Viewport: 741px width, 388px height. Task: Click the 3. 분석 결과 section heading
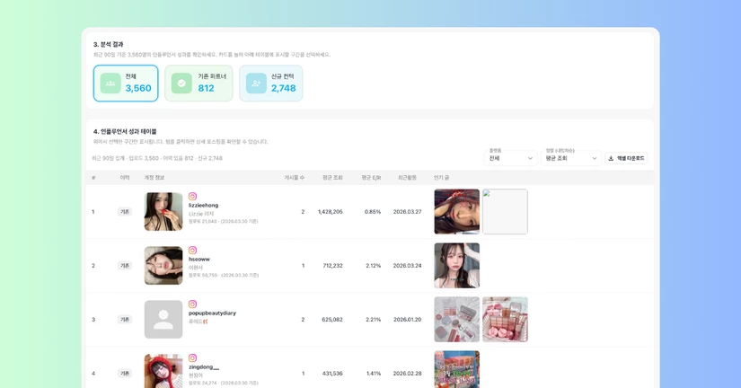[x=108, y=44]
